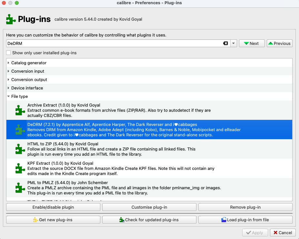Click the HTML to ZIP plugin icon
Screen dimensions: 299x239
click(x=20, y=149)
